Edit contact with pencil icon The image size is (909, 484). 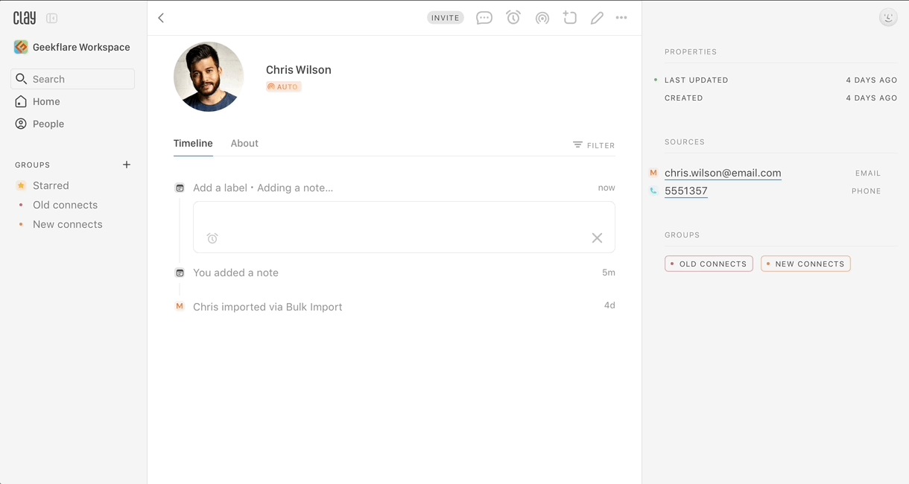597,18
